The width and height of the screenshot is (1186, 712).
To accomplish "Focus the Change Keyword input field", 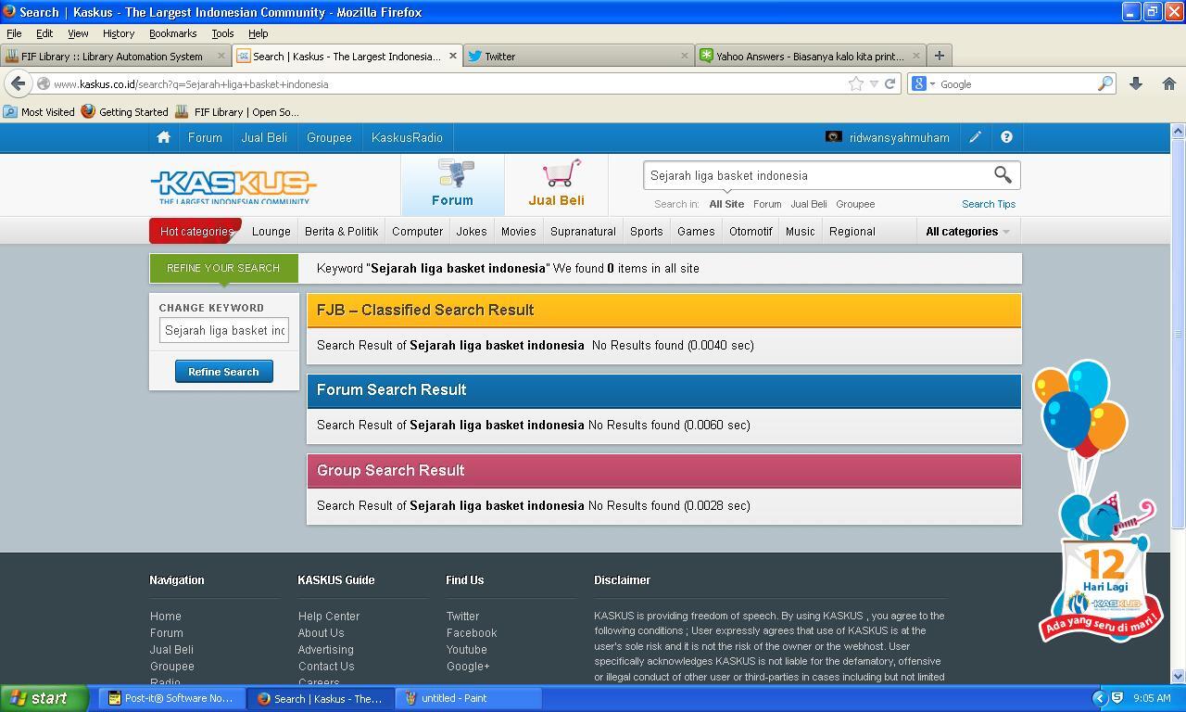I will (x=223, y=330).
